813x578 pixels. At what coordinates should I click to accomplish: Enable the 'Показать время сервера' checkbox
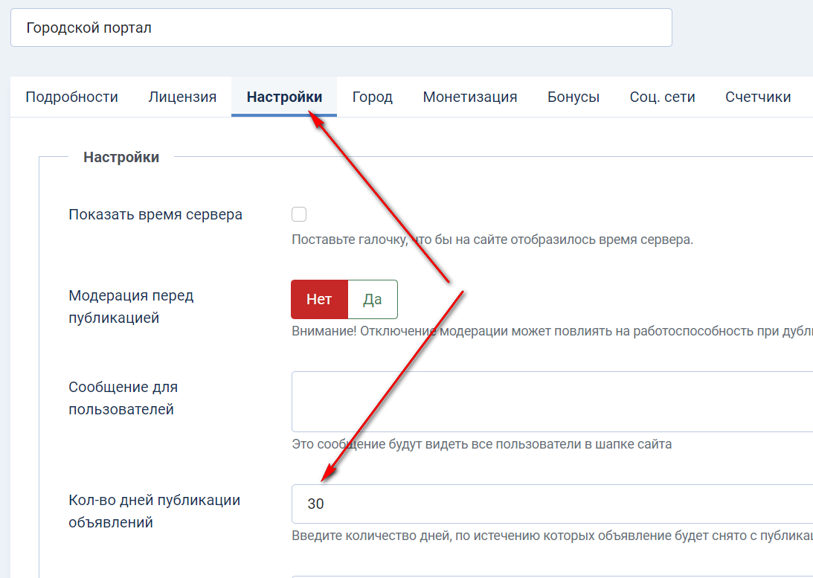tap(299, 215)
